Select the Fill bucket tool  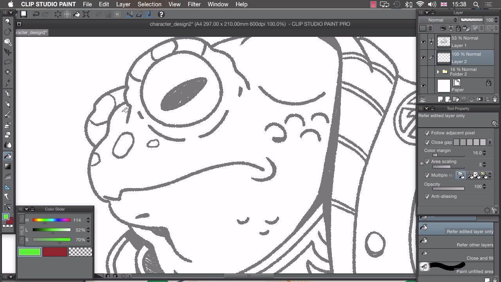(7, 156)
